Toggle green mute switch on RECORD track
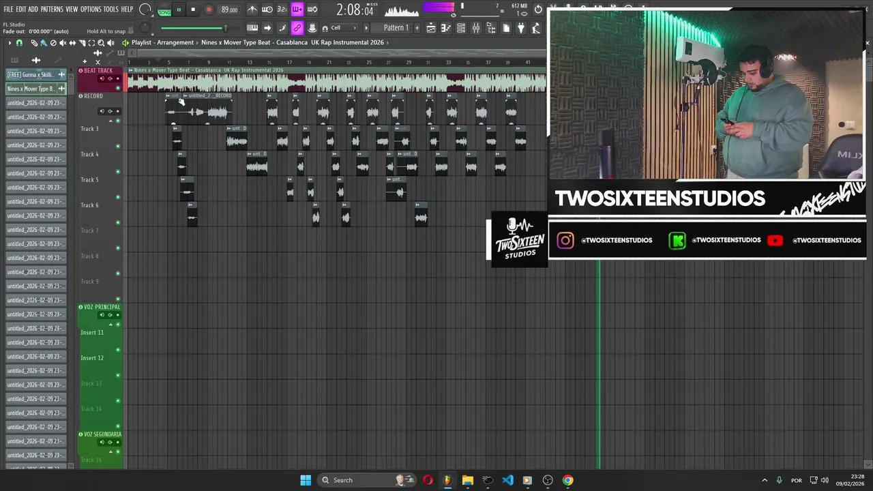Viewport: 873px width, 491px height. pyautogui.click(x=118, y=120)
